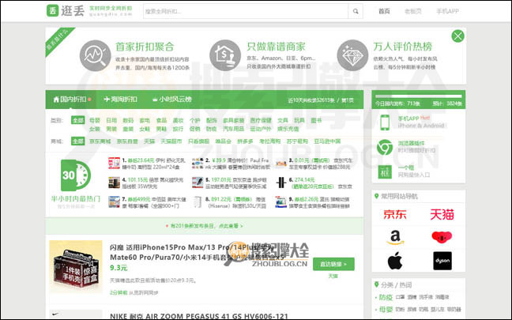Select the 全部 category filter
The width and height of the screenshot is (512, 320).
(77, 120)
